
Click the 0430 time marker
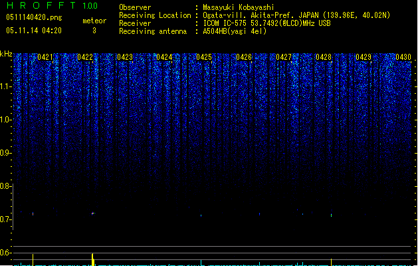click(403, 57)
